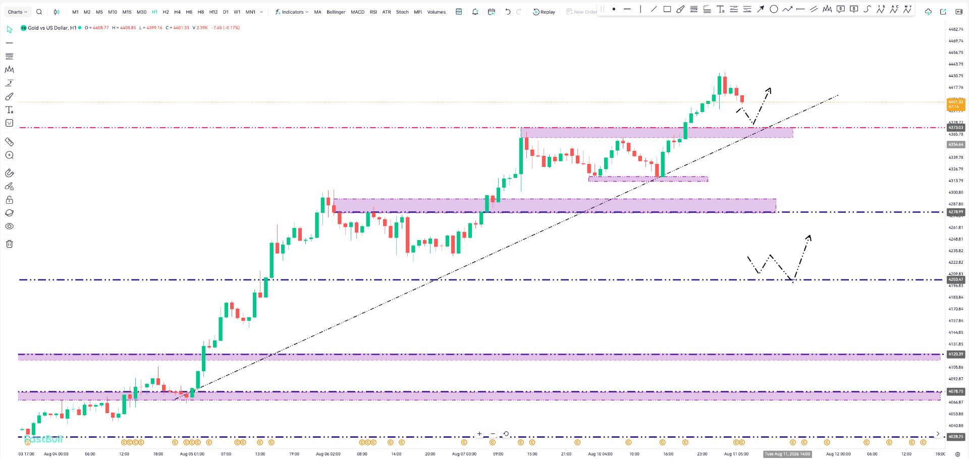Select the brush tool in left sidebar
The width and height of the screenshot is (969, 459).
(9, 96)
